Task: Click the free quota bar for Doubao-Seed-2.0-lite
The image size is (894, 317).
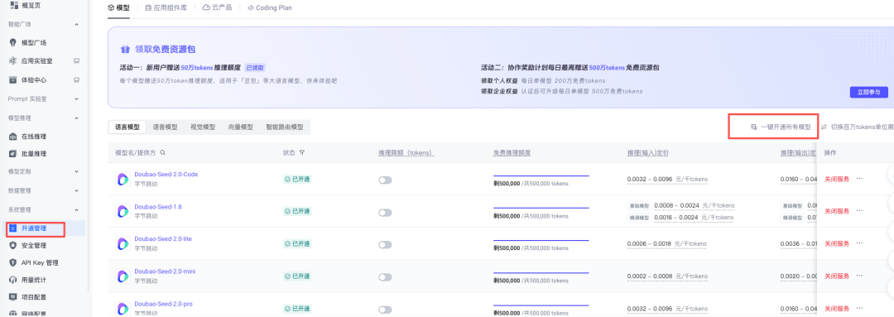Action: (541, 241)
